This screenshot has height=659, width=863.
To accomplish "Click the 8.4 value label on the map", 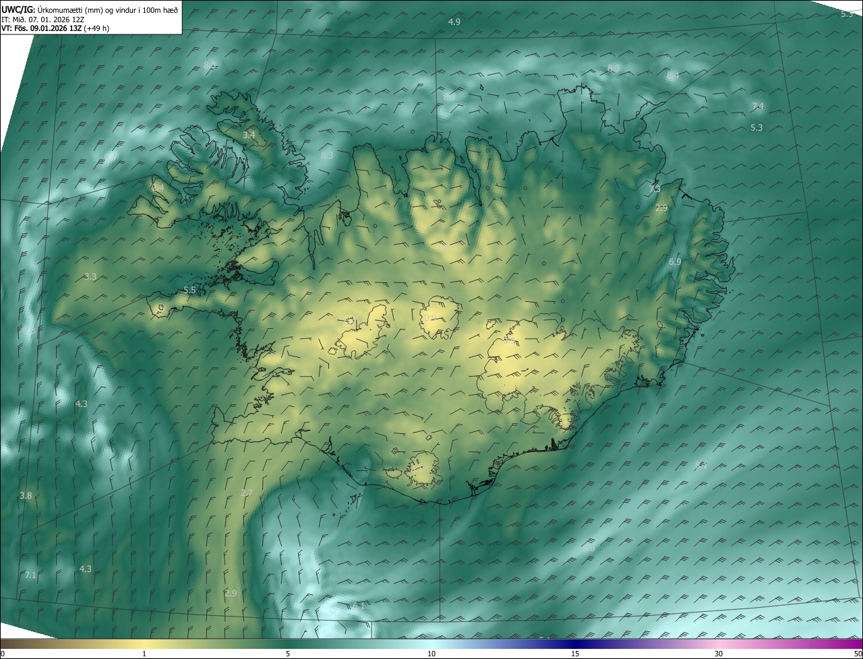I will (673, 76).
